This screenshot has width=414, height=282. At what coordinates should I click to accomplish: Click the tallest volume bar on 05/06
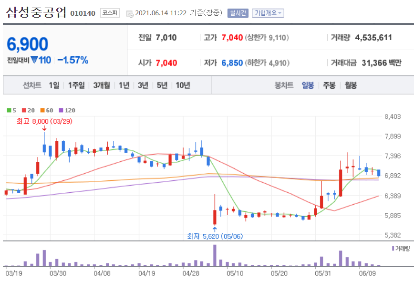pyautogui.click(x=215, y=255)
